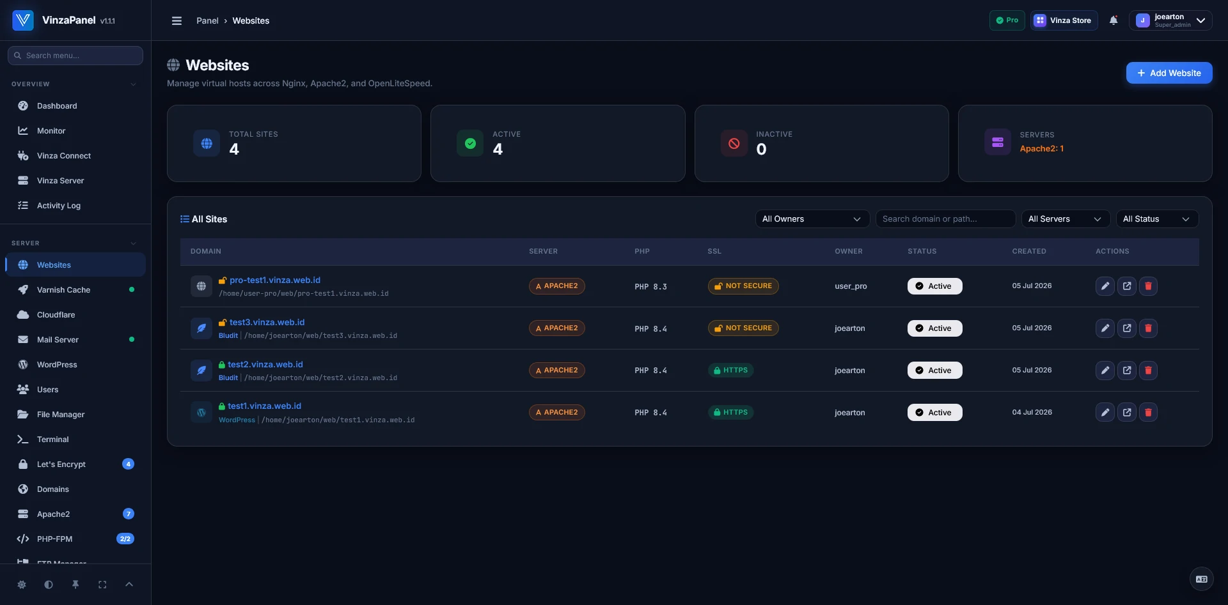The height and width of the screenshot is (605, 1228).
Task: Edit the test1.vinza.web.id site
Action: point(1105,413)
